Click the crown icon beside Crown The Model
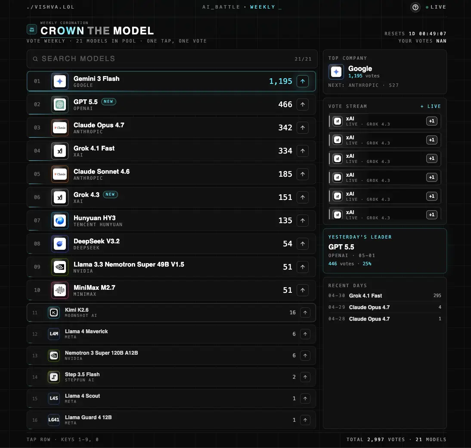Screen dimensions: 471x448 click(x=32, y=29)
